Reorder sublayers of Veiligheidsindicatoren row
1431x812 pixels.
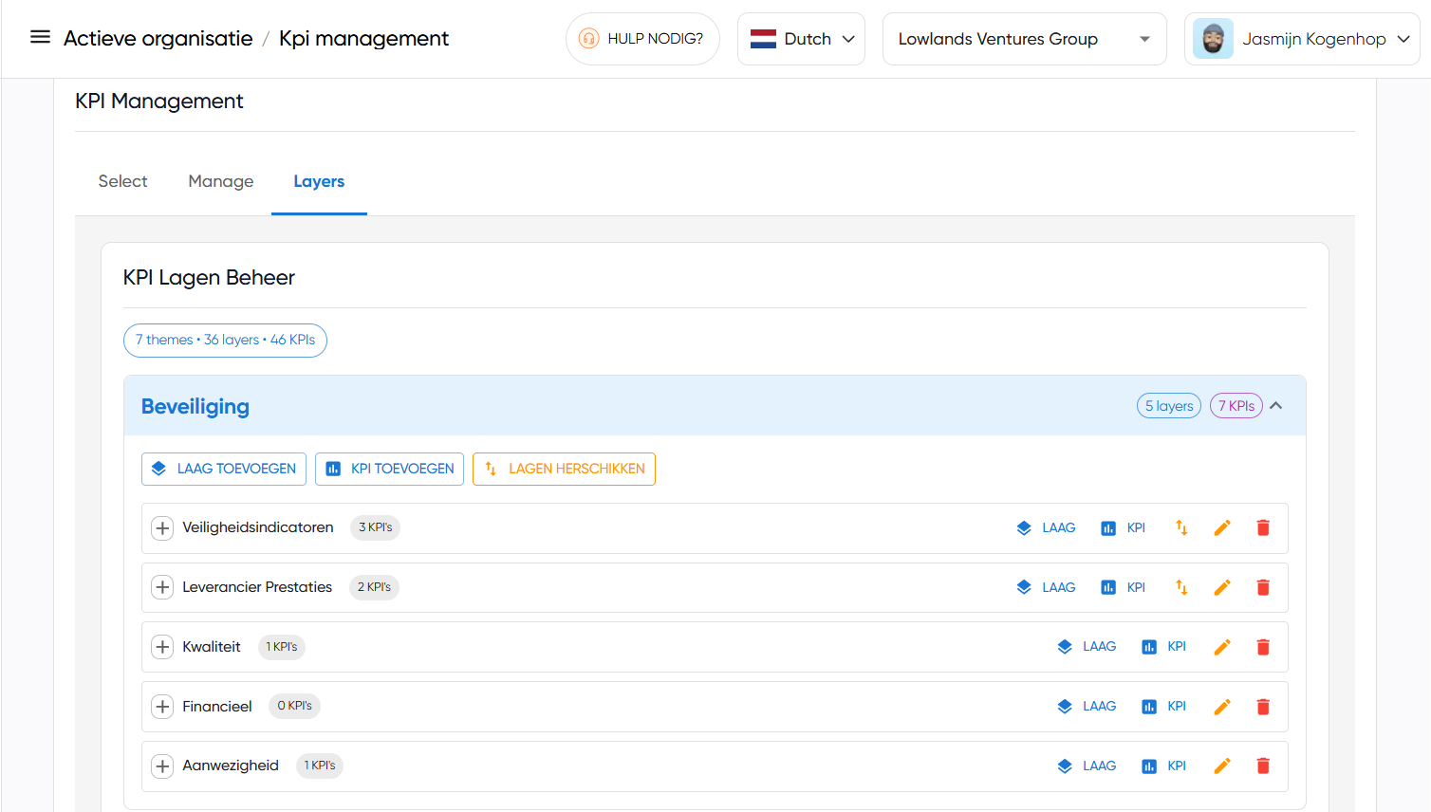(x=1181, y=528)
